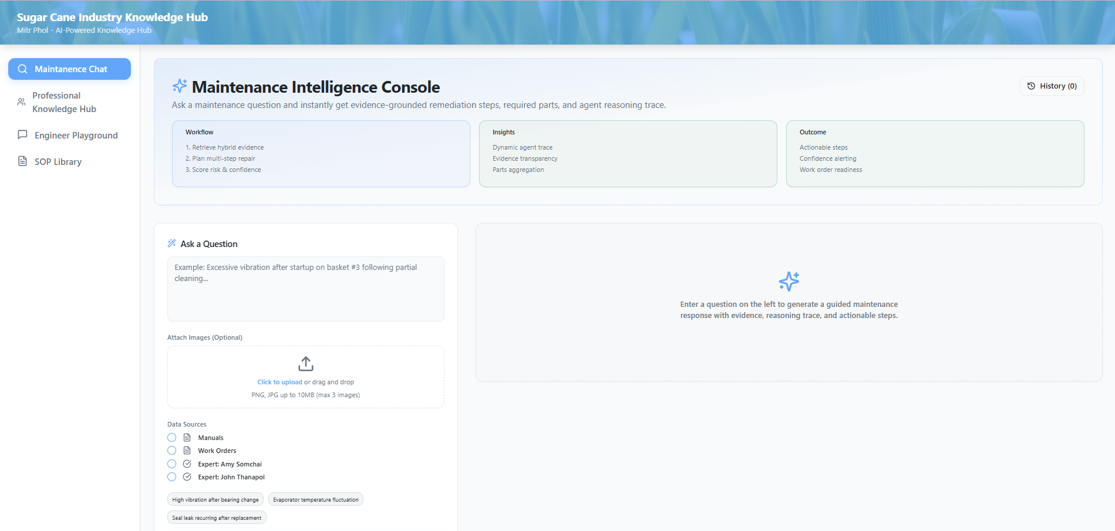Click the Sugar Cane Industry Knowledge Hub title
Screen dimensions: 1115x531
coord(112,18)
